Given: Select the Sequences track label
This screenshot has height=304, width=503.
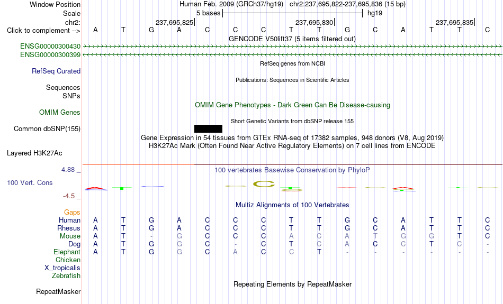Looking at the screenshot, I should click(x=63, y=87).
